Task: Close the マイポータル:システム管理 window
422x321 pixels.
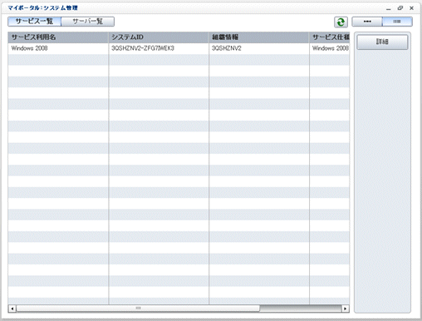Action: pos(412,8)
